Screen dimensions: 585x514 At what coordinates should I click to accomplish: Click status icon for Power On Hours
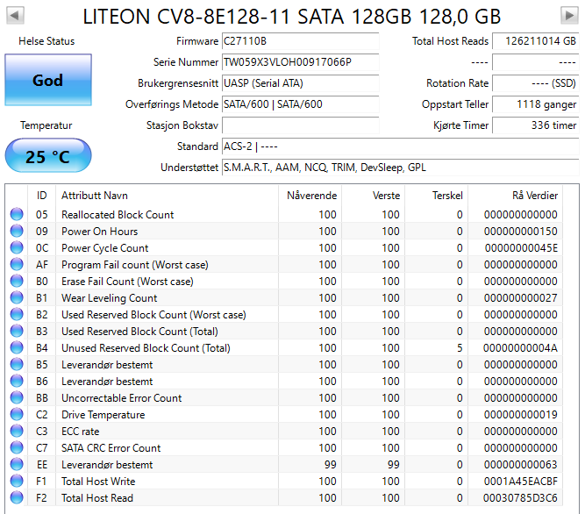point(17,232)
